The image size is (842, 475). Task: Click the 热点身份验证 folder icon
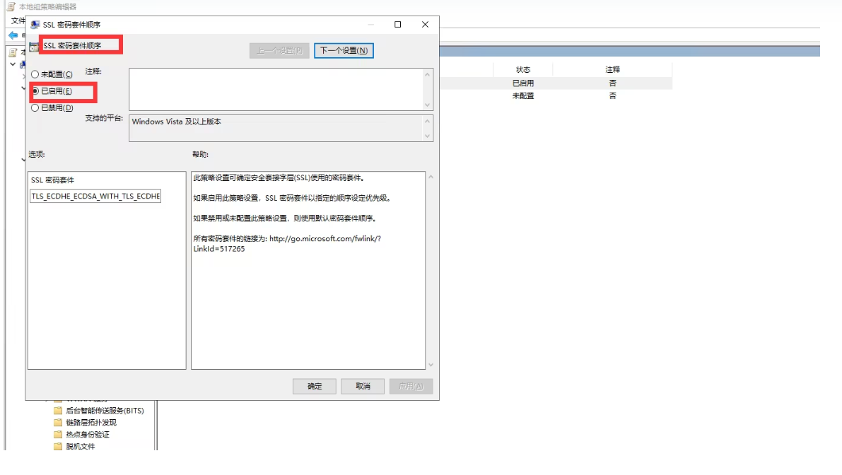[x=59, y=435]
